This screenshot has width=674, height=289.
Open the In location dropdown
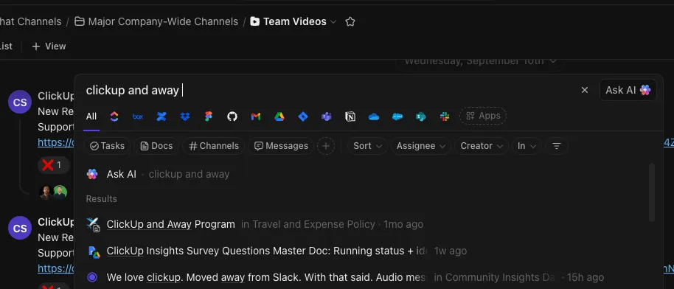click(527, 146)
